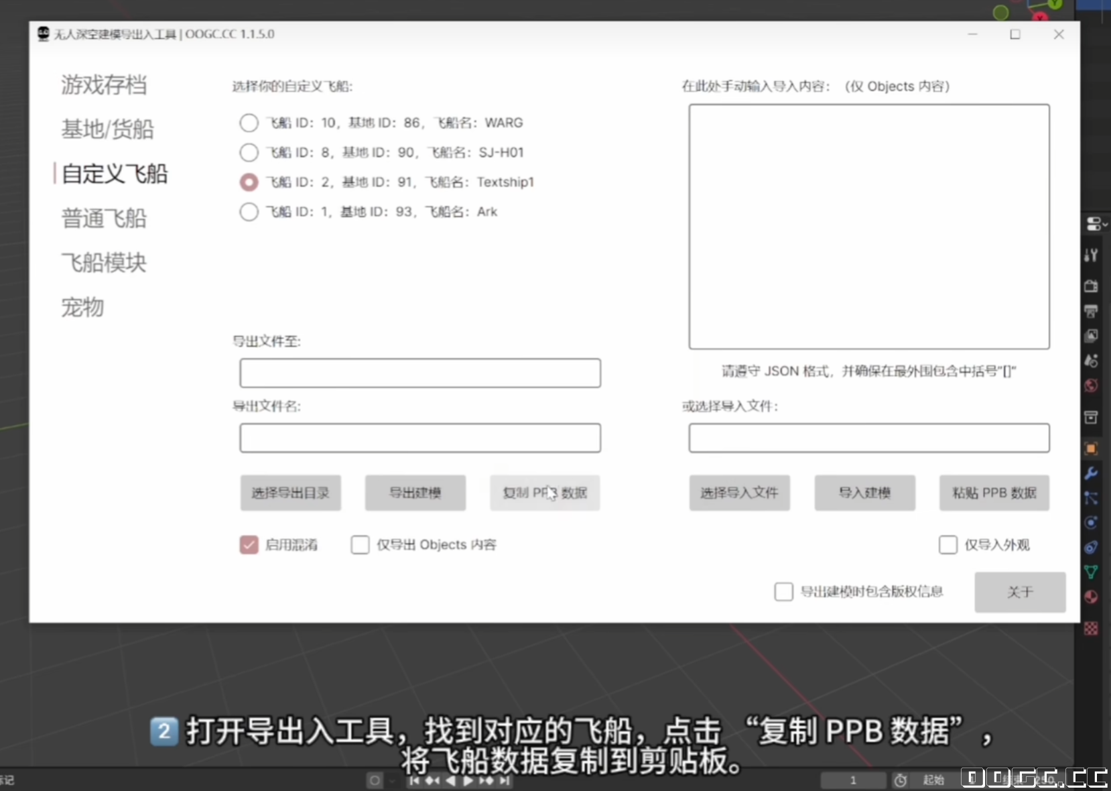Select ship radio button named Ark
This screenshot has width=1111, height=791.
[249, 212]
